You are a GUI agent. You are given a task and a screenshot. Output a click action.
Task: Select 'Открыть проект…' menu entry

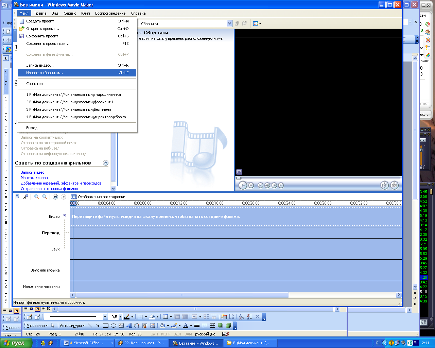pos(77,29)
